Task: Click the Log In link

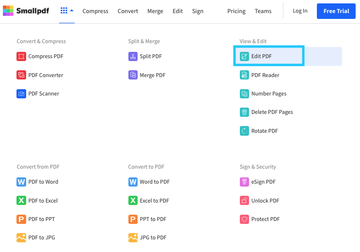Action: click(300, 11)
